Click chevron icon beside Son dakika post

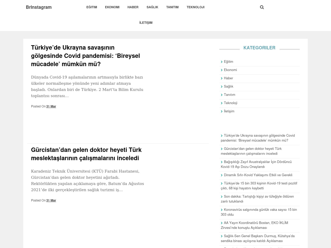tap(222, 197)
